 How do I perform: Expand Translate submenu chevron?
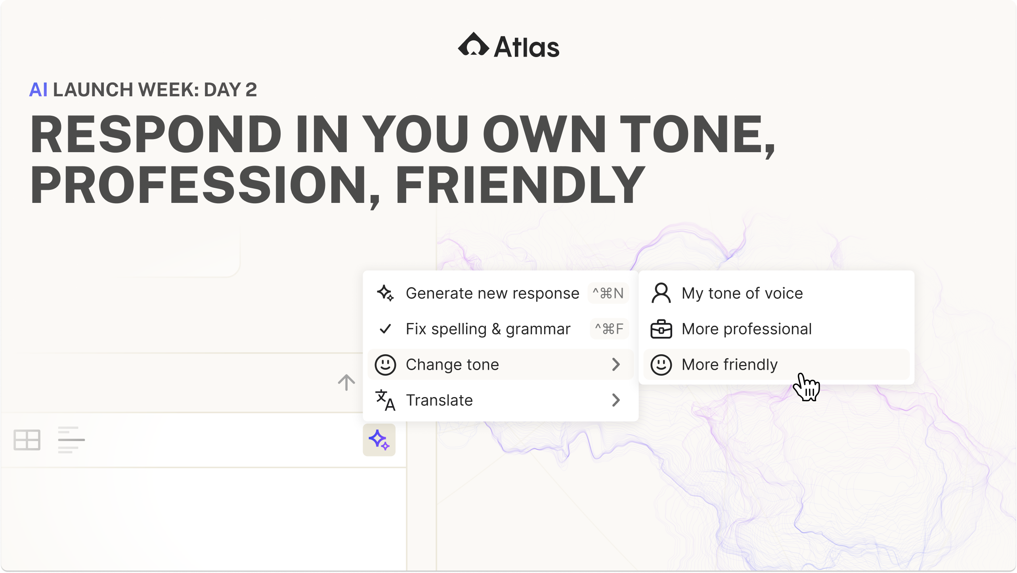(616, 400)
